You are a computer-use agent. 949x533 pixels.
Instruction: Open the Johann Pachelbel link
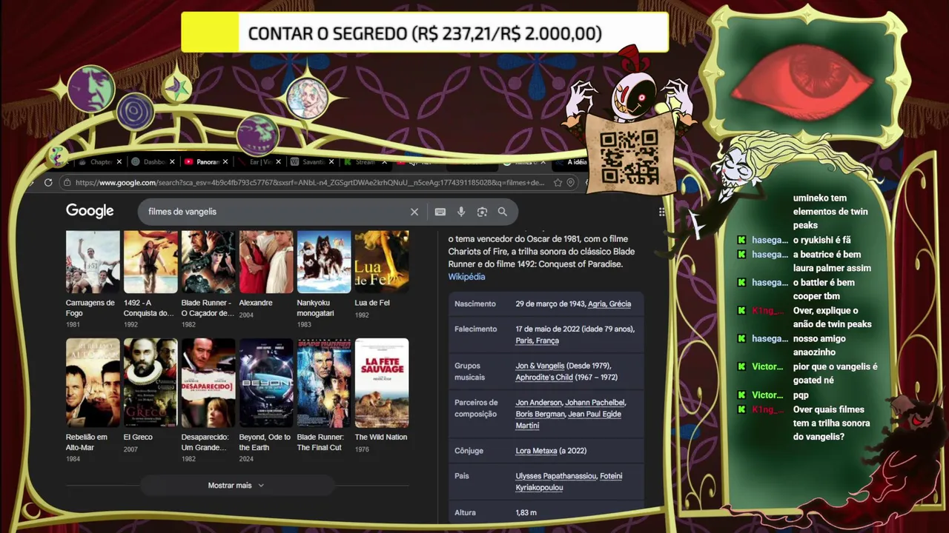pos(595,403)
